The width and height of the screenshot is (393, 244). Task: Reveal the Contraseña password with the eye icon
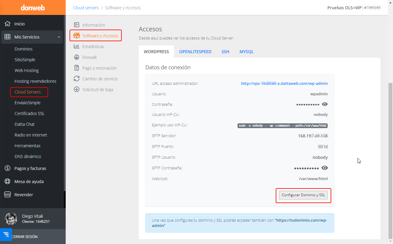[x=325, y=104]
